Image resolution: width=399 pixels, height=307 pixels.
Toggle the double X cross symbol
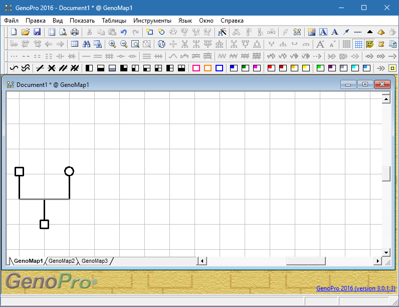point(74,68)
